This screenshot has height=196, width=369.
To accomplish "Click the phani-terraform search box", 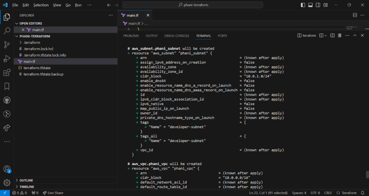I will tap(192, 5).
